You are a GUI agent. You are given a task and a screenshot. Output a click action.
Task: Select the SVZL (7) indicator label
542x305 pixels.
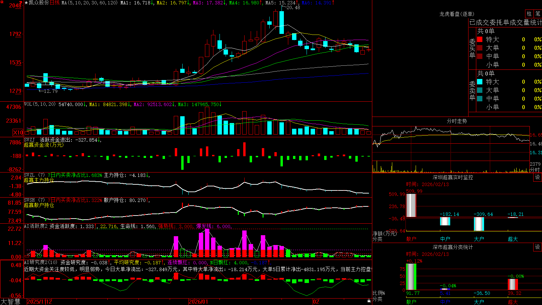35,175
